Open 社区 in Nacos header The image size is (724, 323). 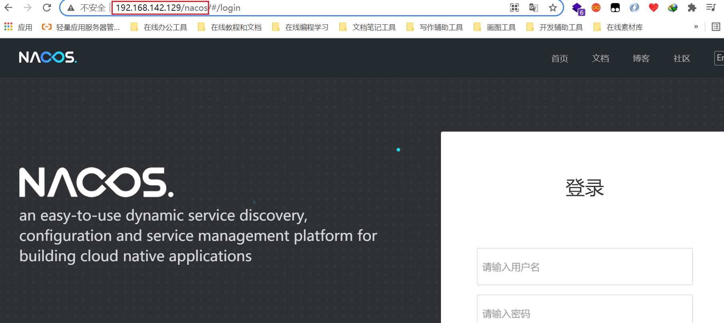(x=682, y=58)
